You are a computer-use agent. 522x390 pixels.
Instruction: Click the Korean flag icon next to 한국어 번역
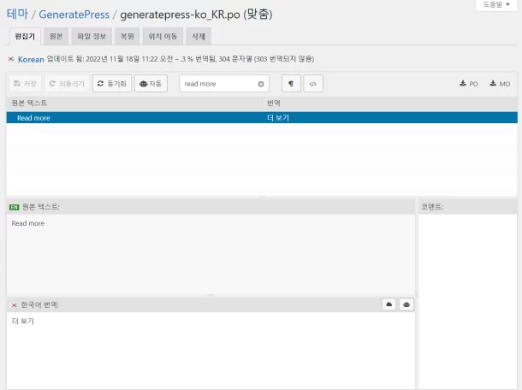(x=14, y=305)
